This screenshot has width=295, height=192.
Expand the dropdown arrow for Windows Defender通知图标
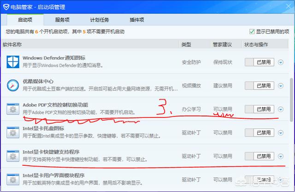281,62
